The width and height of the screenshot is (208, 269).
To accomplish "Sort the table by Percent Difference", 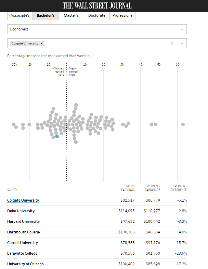I will tap(179, 188).
